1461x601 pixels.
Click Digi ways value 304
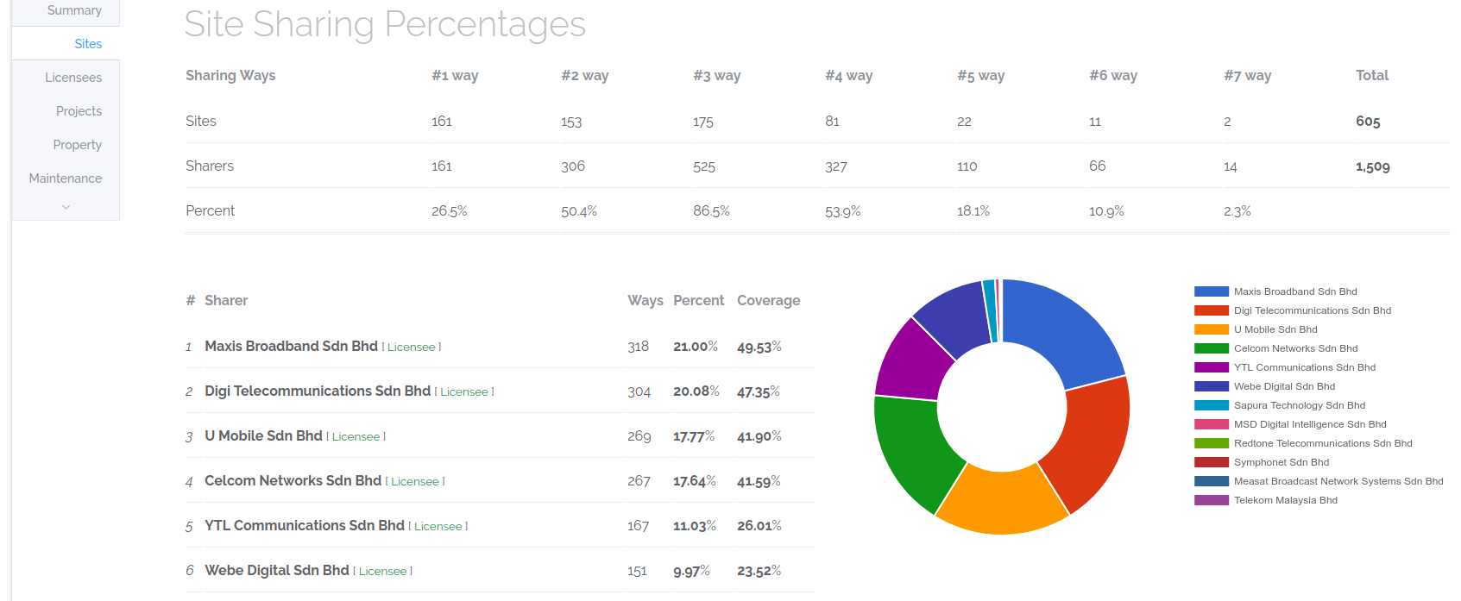coord(639,391)
